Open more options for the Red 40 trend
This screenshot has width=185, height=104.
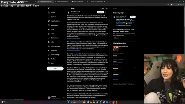(x=135, y=60)
